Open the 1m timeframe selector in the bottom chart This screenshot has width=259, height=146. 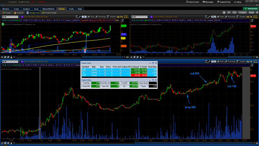click(214, 62)
